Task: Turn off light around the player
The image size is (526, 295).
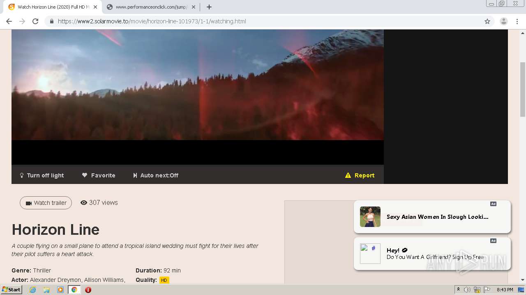Action: tap(42, 175)
